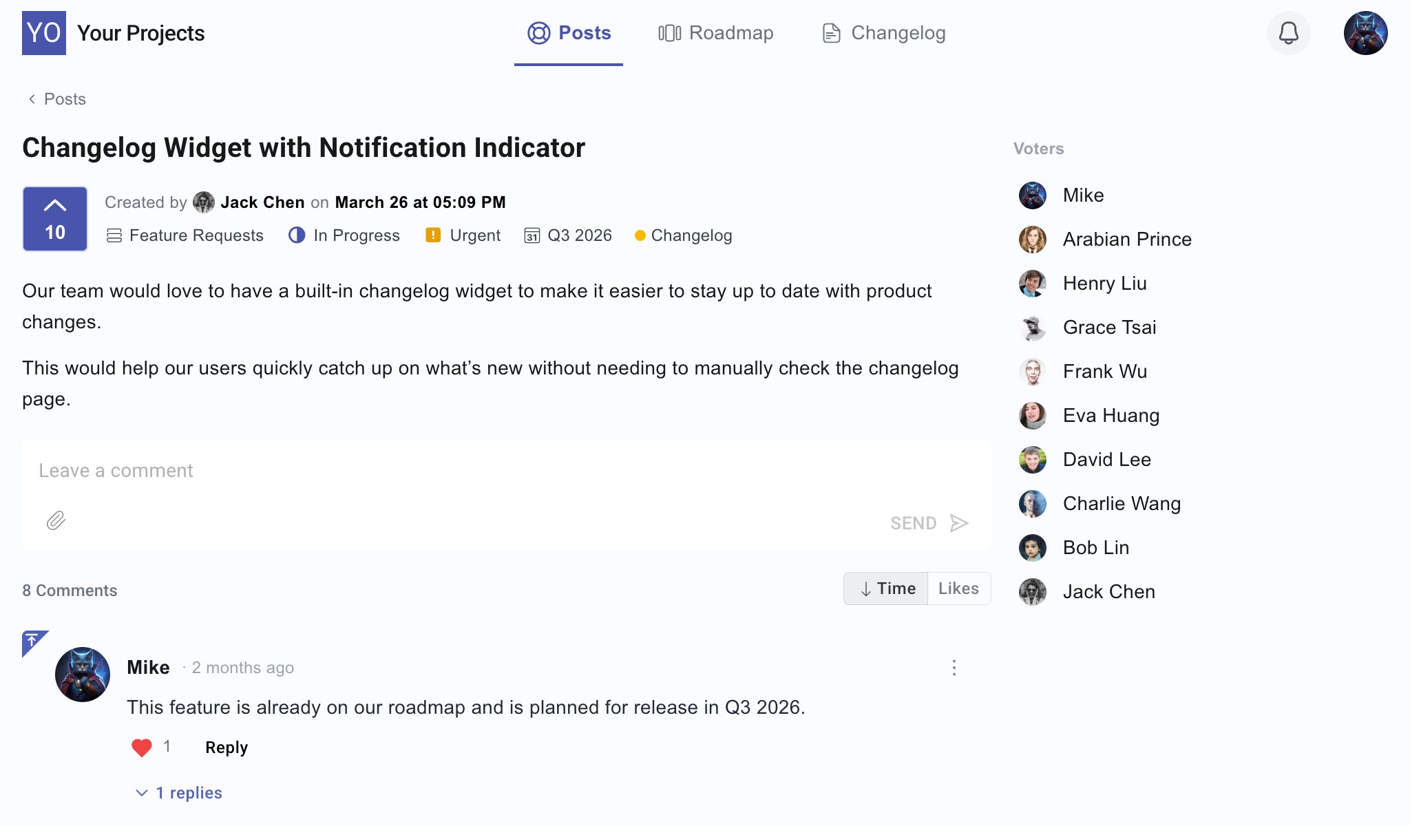
Task: Attach a file with paperclip icon
Action: [56, 521]
